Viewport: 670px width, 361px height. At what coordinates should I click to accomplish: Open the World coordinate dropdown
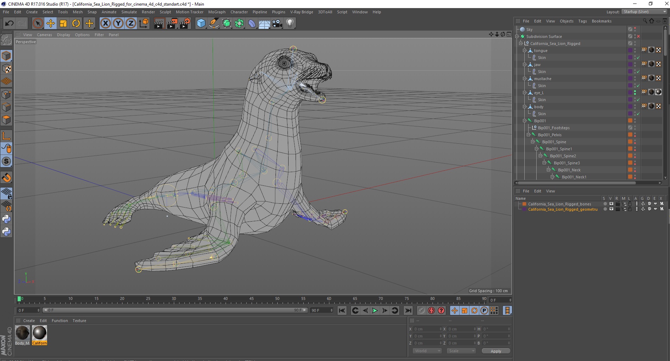point(427,351)
